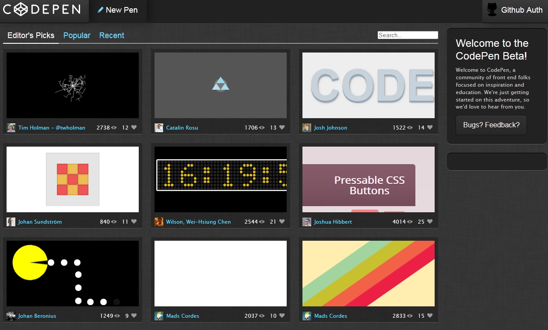Open the shattered glass pen thumbnail

coord(73,85)
